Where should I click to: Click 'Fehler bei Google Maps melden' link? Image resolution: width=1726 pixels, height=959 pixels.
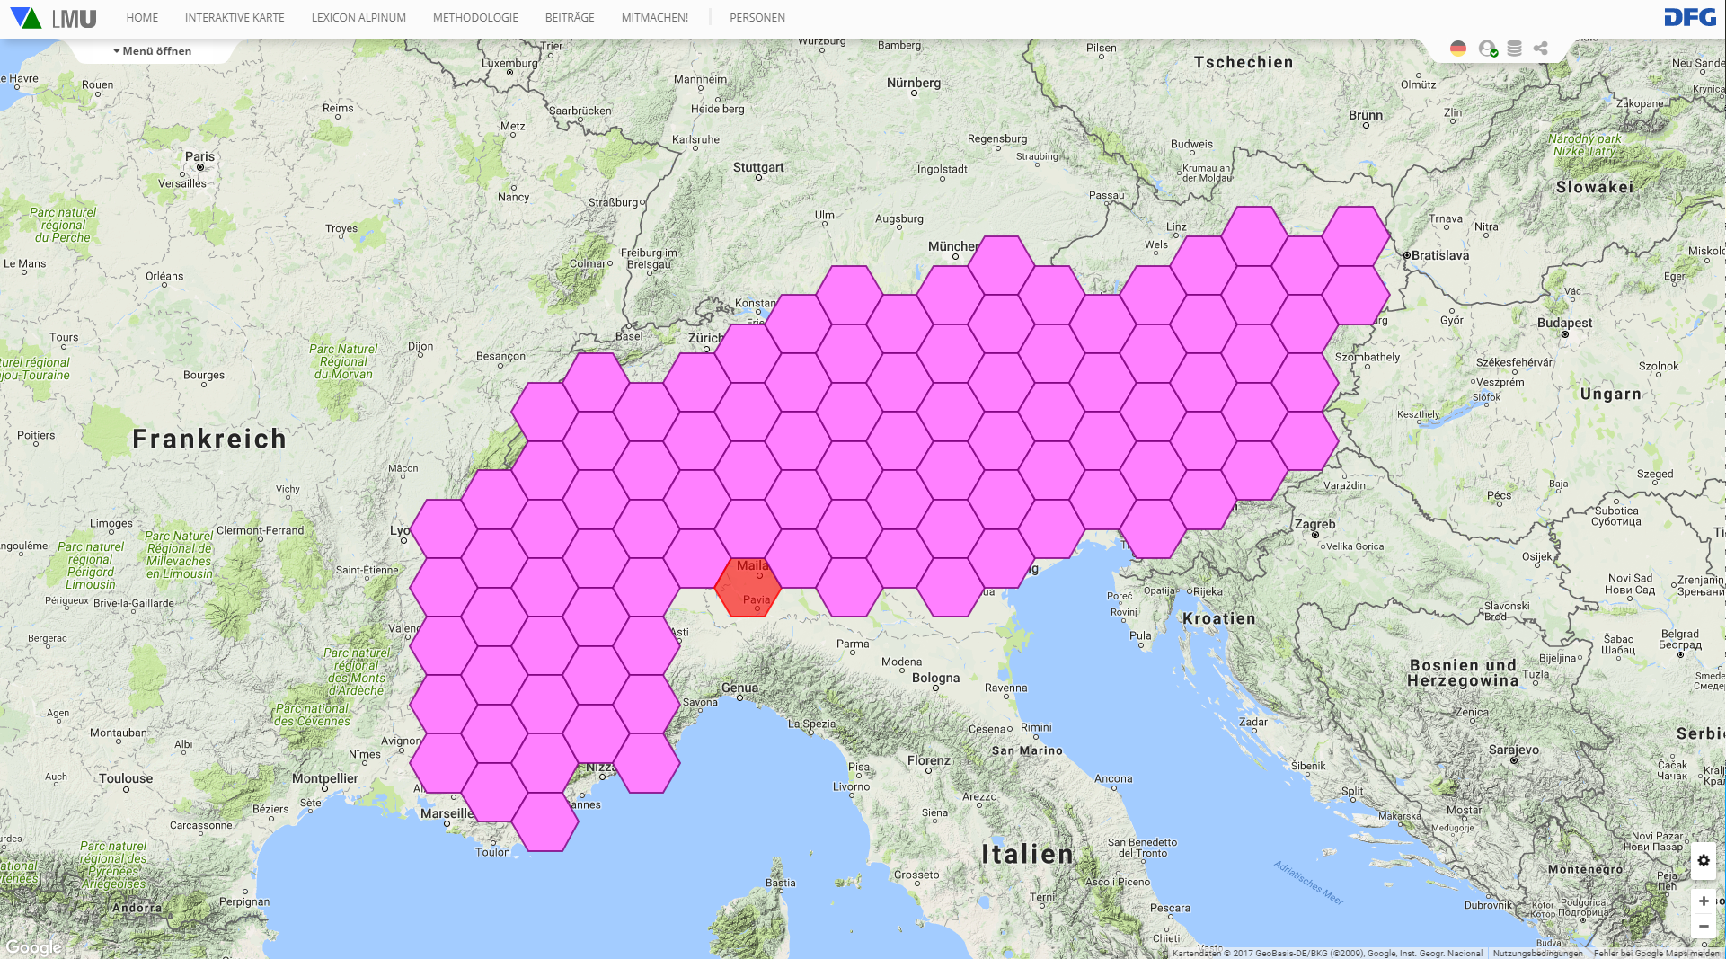[x=1655, y=953]
